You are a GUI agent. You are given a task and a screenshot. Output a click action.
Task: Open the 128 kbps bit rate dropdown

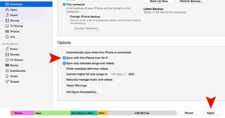point(118,74)
